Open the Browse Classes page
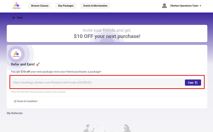213x132 pixels. [x=40, y=6]
